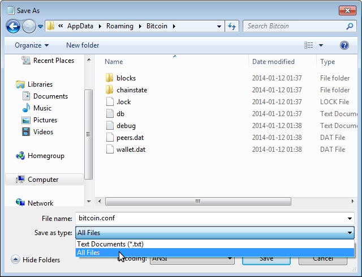Select AppData in the address path
Image resolution: width=362 pixels, height=277 pixels.
tap(80, 26)
